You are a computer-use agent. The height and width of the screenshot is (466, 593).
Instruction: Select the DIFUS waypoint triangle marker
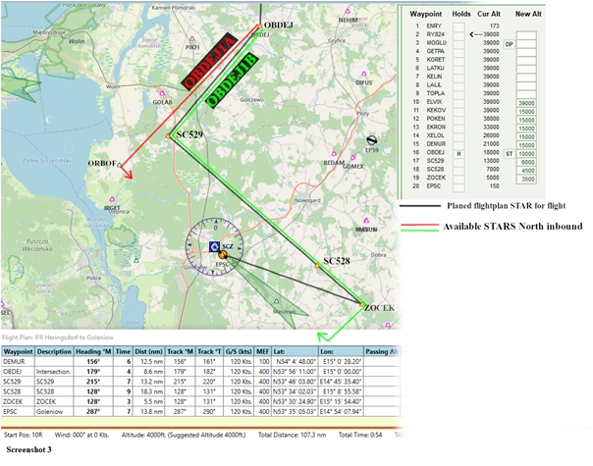[x=364, y=74]
